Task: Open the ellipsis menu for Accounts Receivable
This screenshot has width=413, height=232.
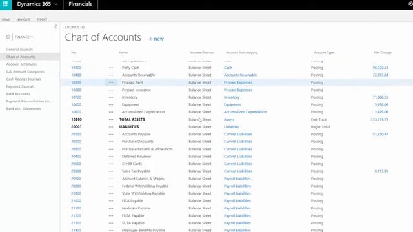Action: [x=111, y=75]
